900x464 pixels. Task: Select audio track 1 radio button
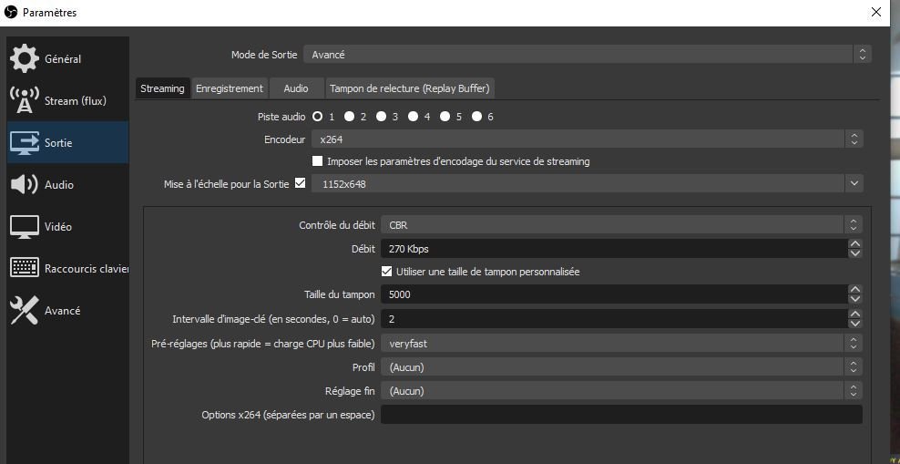tap(317, 117)
